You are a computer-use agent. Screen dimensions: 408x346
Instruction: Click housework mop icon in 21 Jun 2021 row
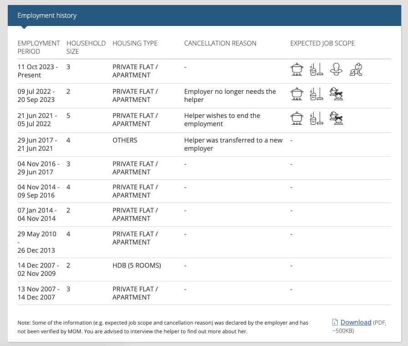(316, 118)
